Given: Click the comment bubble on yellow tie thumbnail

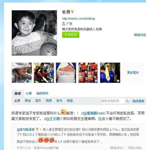Looking at the screenshot, I should 118,81.
